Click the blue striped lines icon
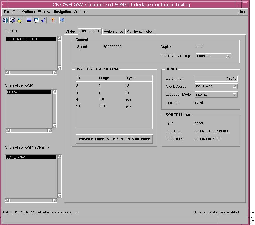 coord(29,20)
